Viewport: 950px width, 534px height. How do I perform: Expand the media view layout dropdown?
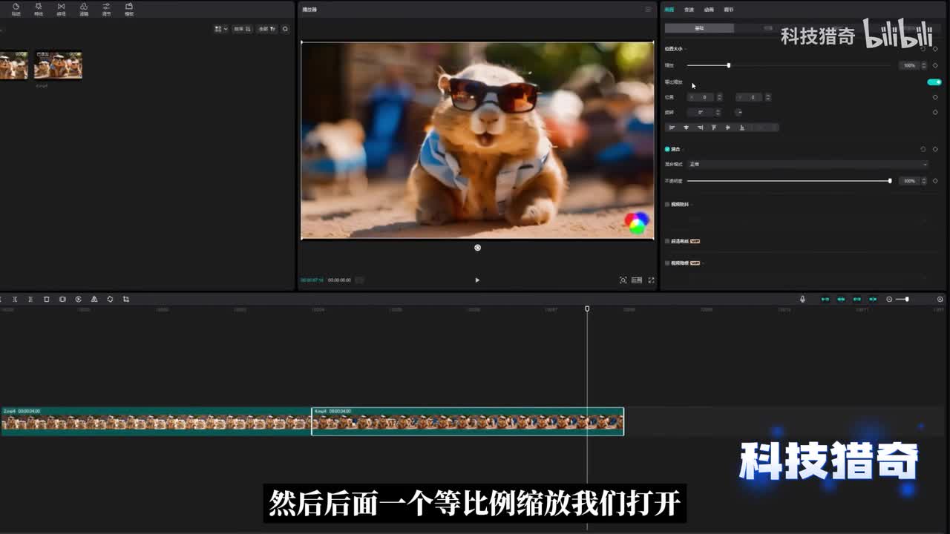tap(220, 29)
